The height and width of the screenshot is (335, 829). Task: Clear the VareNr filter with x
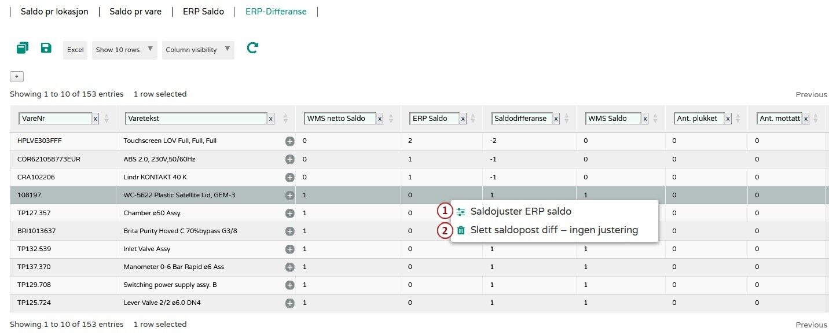pyautogui.click(x=96, y=119)
